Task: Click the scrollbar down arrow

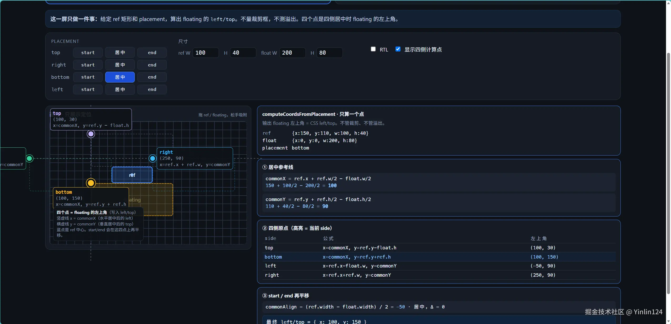Action: pos(668,321)
